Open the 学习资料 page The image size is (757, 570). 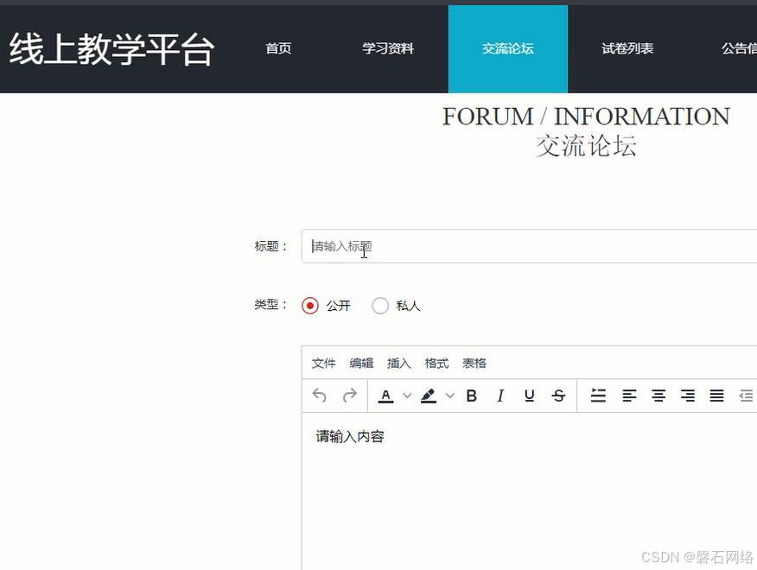click(x=387, y=48)
